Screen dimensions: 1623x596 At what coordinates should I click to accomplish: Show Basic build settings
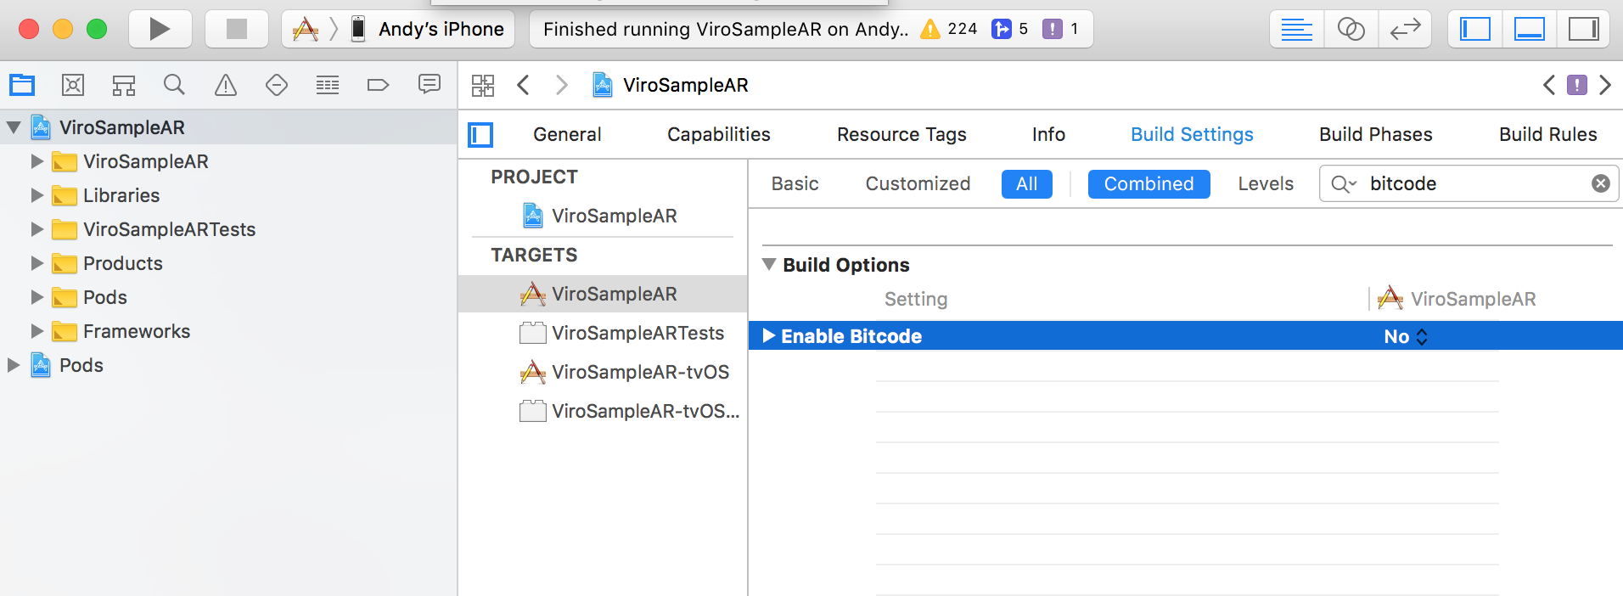[x=795, y=183]
